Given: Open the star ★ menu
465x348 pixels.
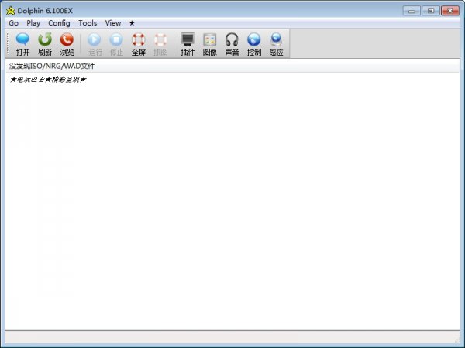Looking at the screenshot, I should (x=132, y=23).
